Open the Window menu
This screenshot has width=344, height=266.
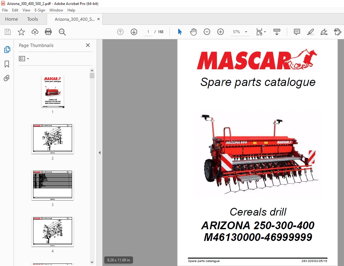tap(56, 10)
